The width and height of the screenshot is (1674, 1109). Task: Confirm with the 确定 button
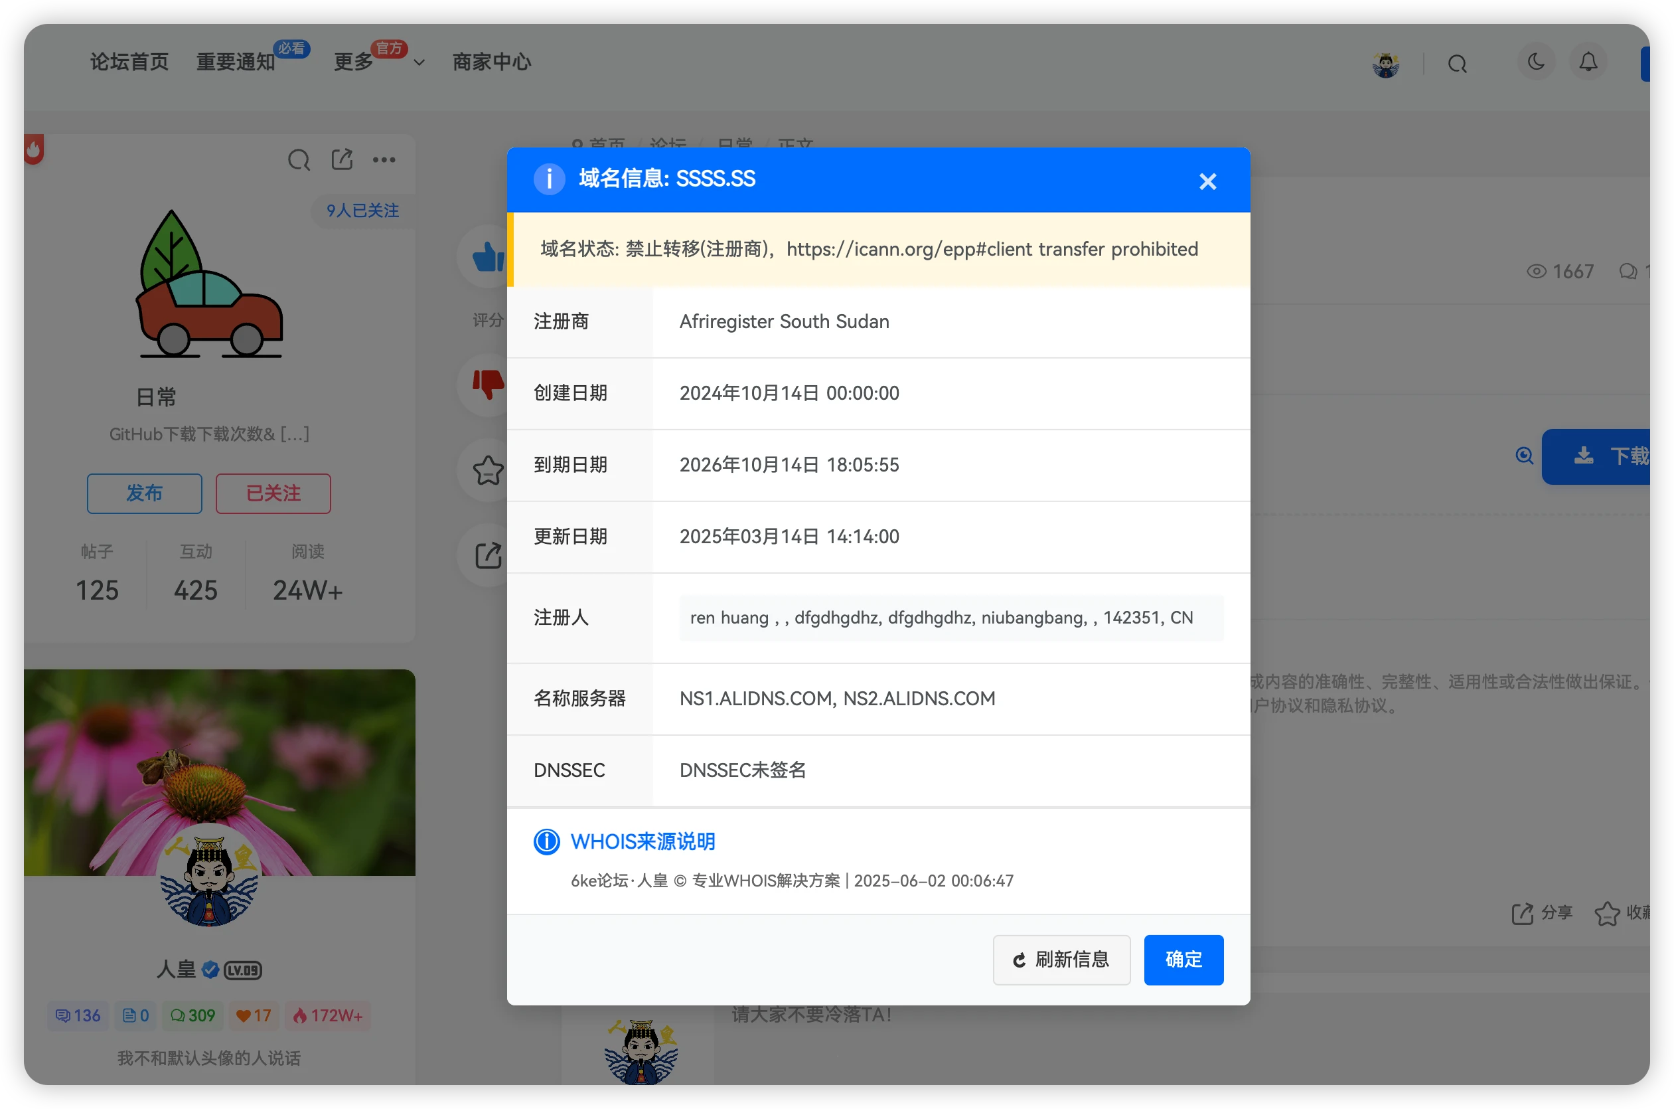coord(1183,960)
